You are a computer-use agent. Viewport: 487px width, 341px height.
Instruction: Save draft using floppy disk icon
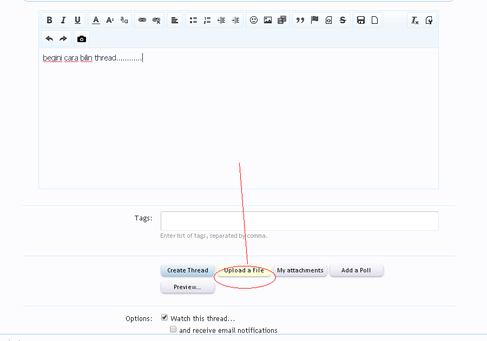point(360,20)
